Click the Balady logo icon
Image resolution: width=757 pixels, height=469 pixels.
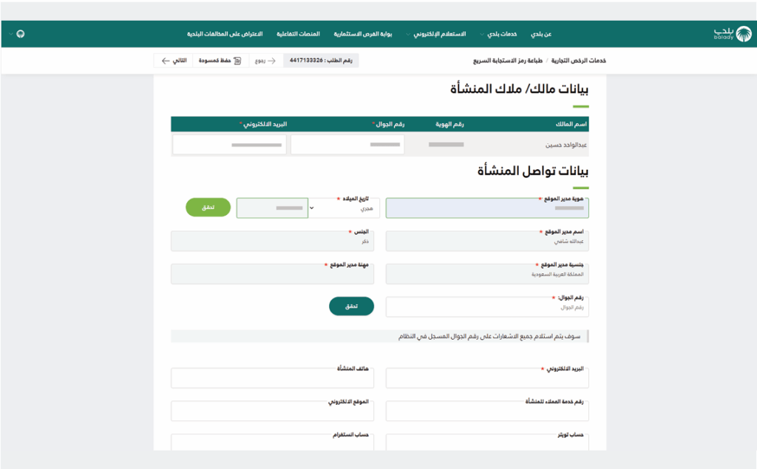pos(728,34)
